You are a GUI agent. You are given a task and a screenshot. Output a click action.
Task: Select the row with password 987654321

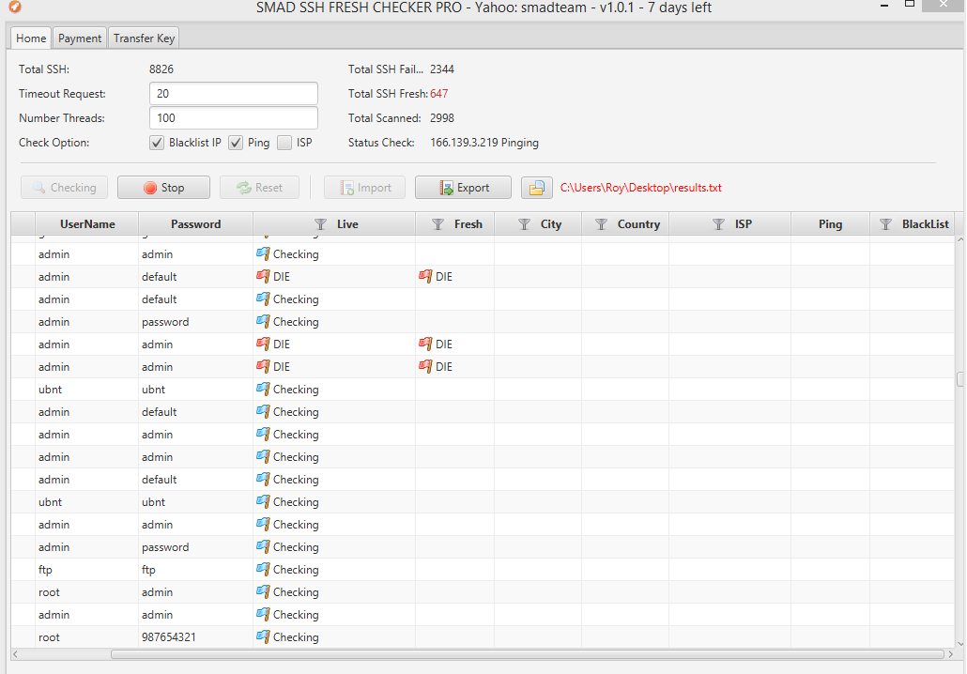(x=483, y=637)
